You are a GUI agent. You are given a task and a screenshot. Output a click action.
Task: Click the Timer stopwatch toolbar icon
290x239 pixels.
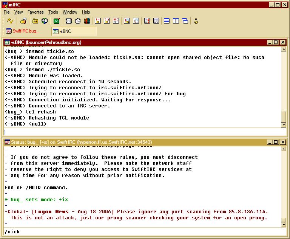(x=78, y=21)
